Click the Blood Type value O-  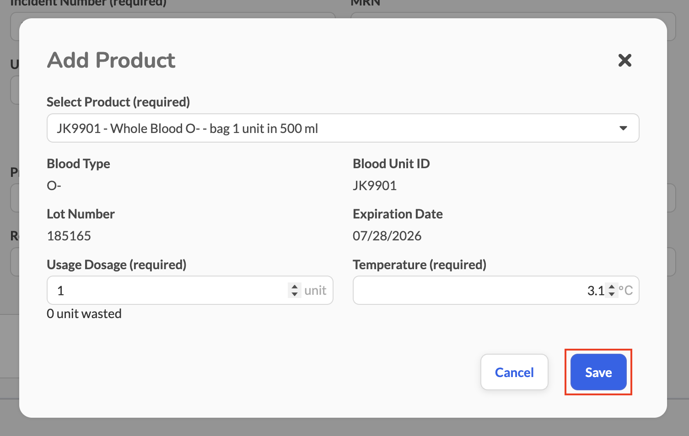coord(54,186)
